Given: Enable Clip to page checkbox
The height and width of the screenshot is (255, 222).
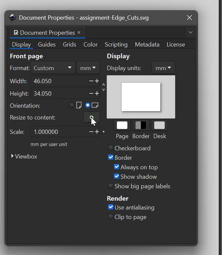Looking at the screenshot, I should [x=111, y=217].
